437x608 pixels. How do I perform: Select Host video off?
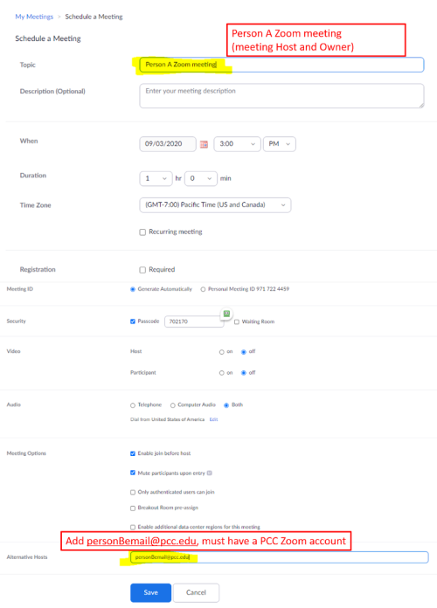(244, 352)
